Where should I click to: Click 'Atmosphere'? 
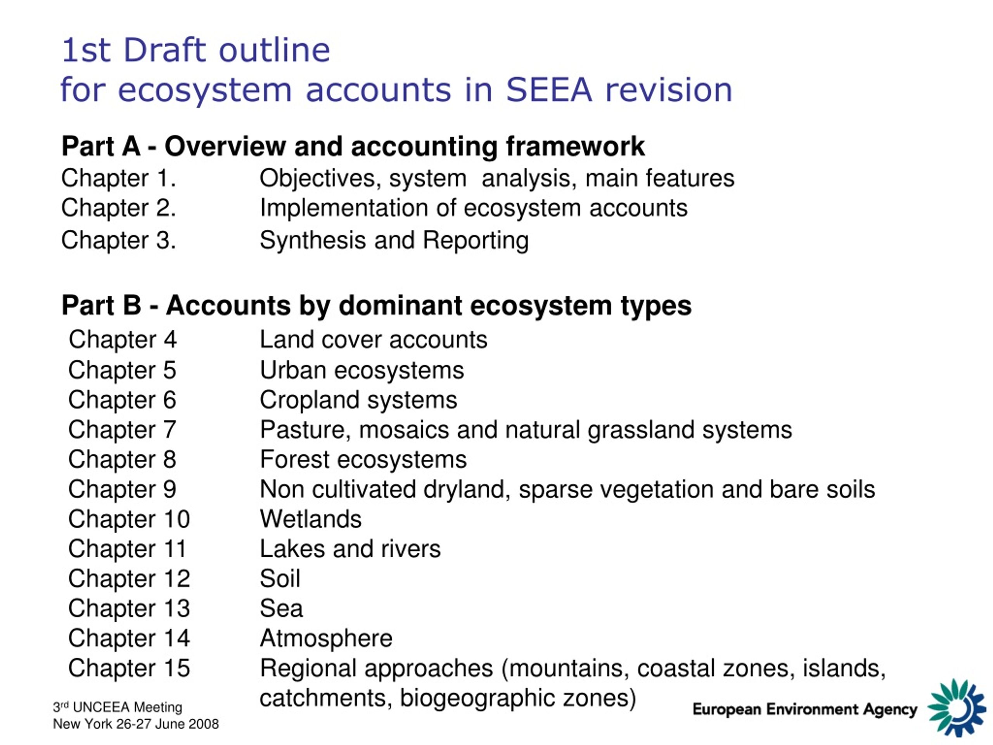[x=326, y=639]
